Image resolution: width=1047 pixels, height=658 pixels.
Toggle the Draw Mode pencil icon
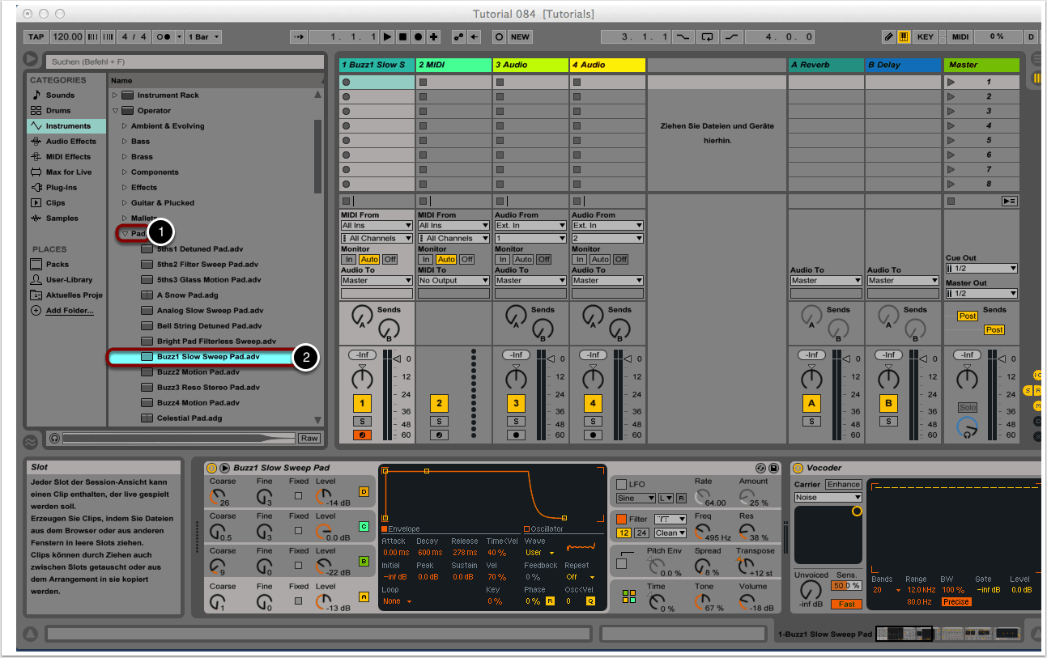(x=888, y=36)
